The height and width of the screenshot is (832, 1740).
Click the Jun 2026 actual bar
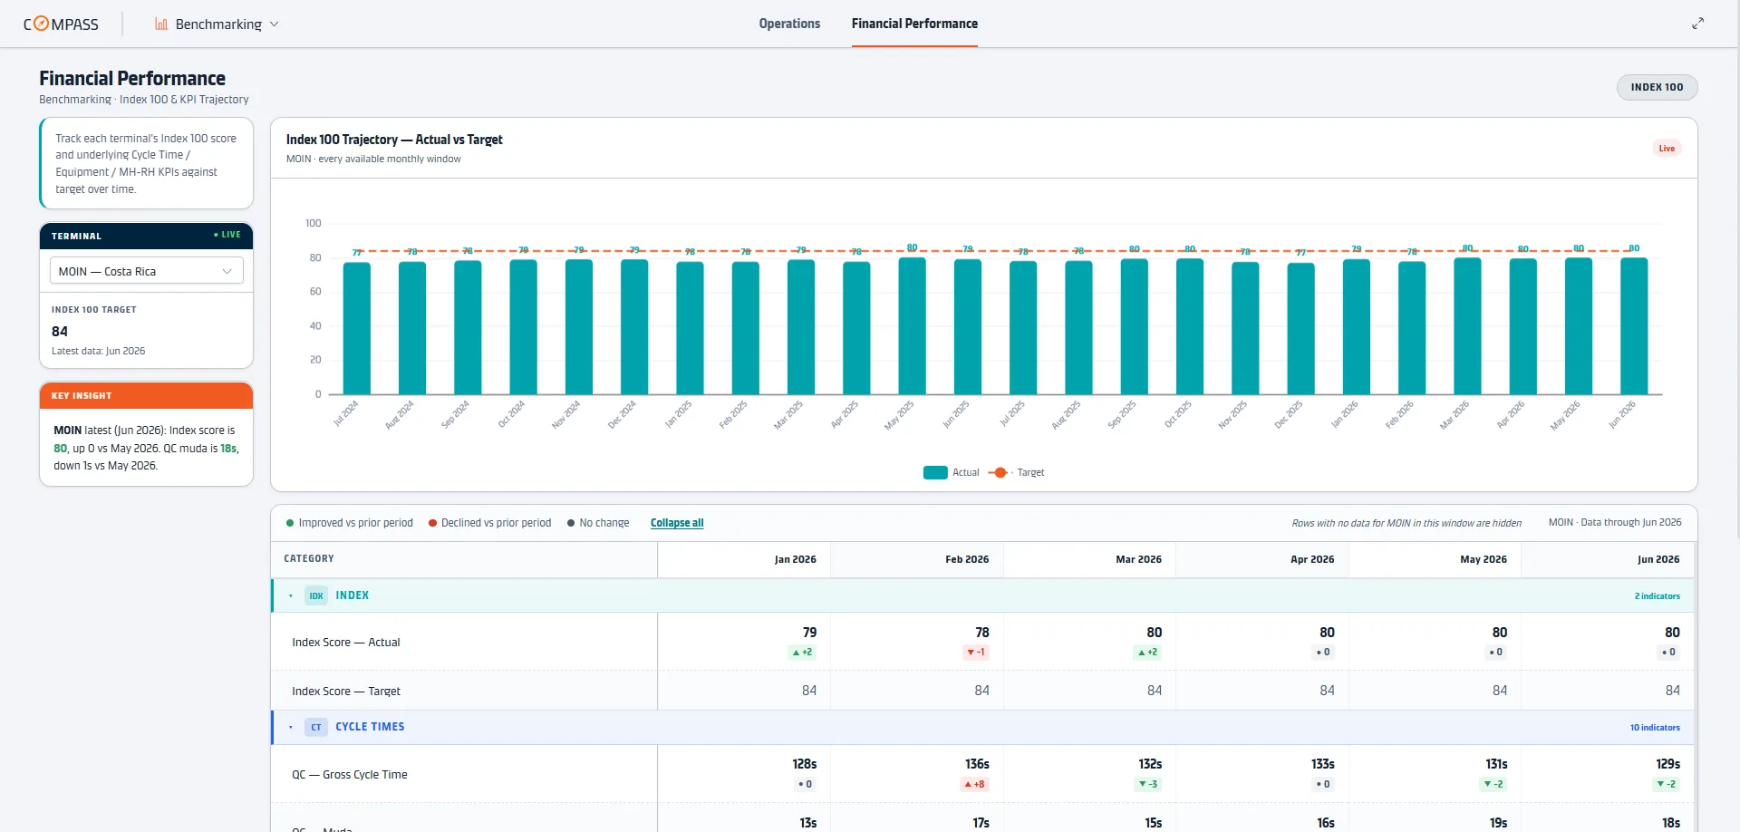coord(1634,326)
